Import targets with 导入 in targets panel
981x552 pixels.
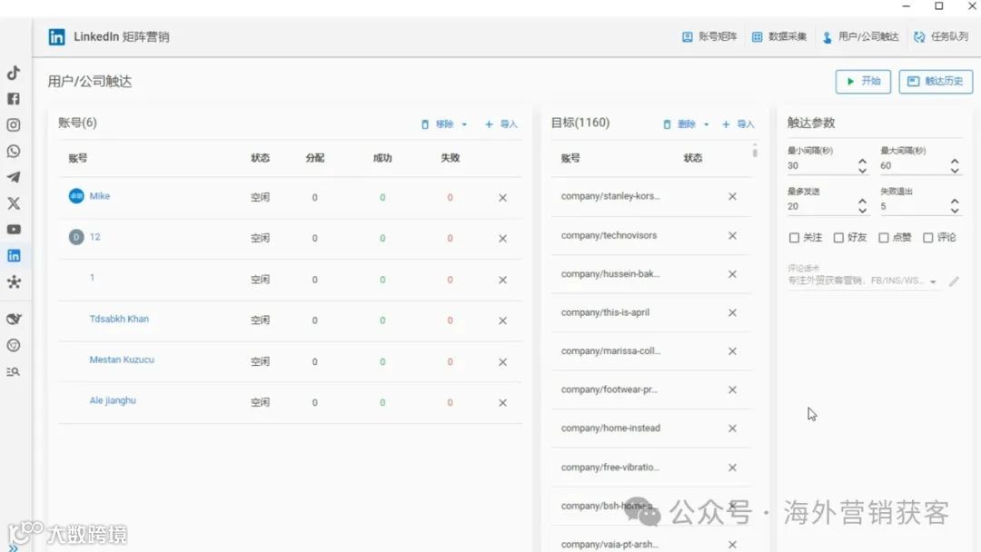[738, 124]
